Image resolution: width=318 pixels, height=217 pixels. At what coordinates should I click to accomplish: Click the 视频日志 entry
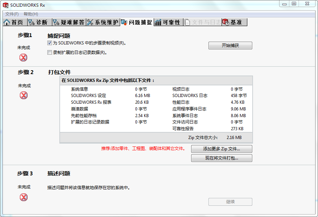[181, 89]
